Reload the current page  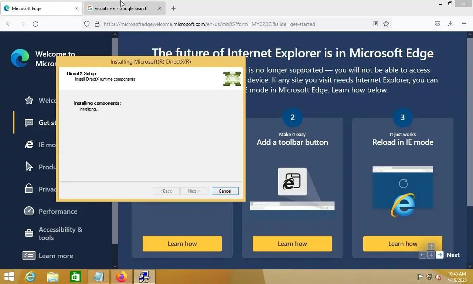point(35,24)
